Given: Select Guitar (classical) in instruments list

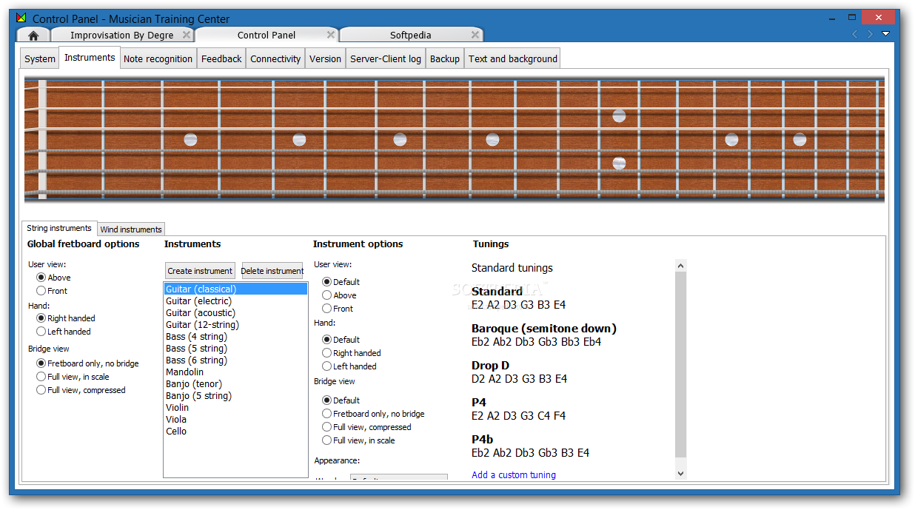Looking at the screenshot, I should 235,289.
